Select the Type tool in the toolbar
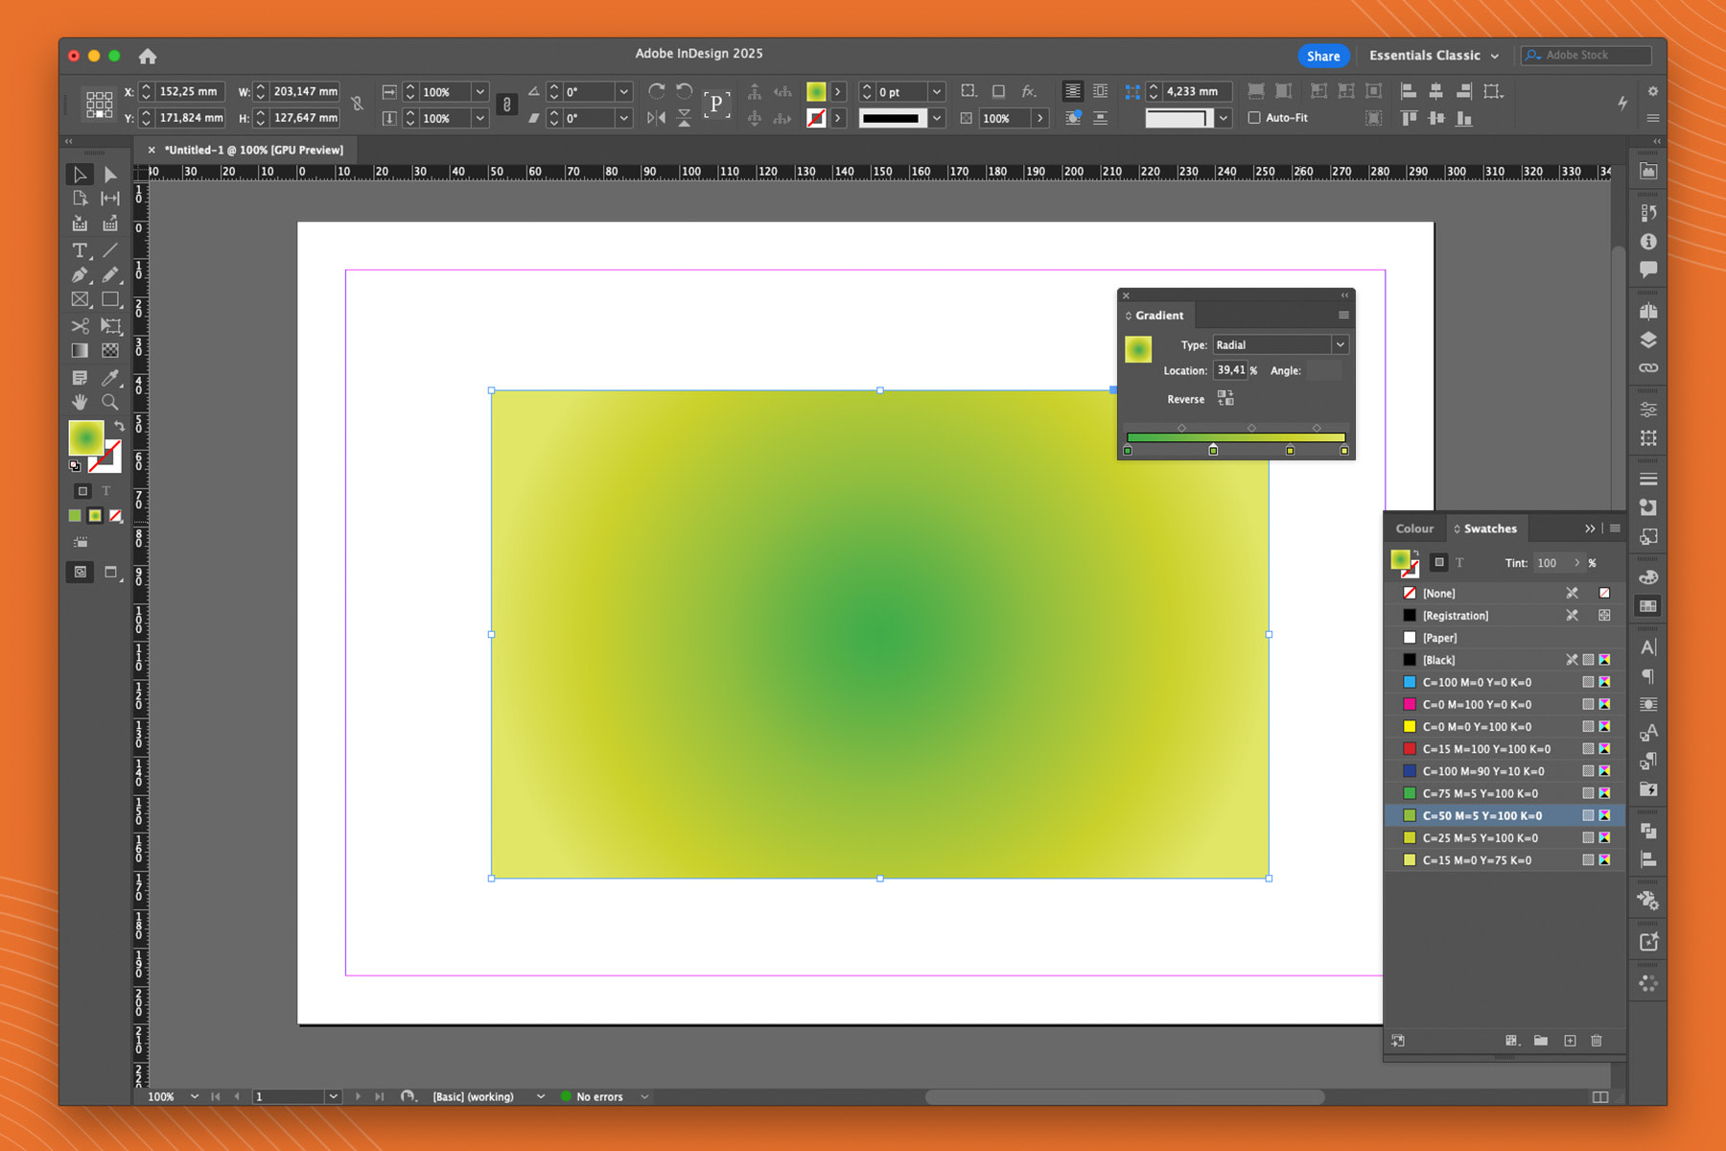Image resolution: width=1726 pixels, height=1151 pixels. click(80, 250)
